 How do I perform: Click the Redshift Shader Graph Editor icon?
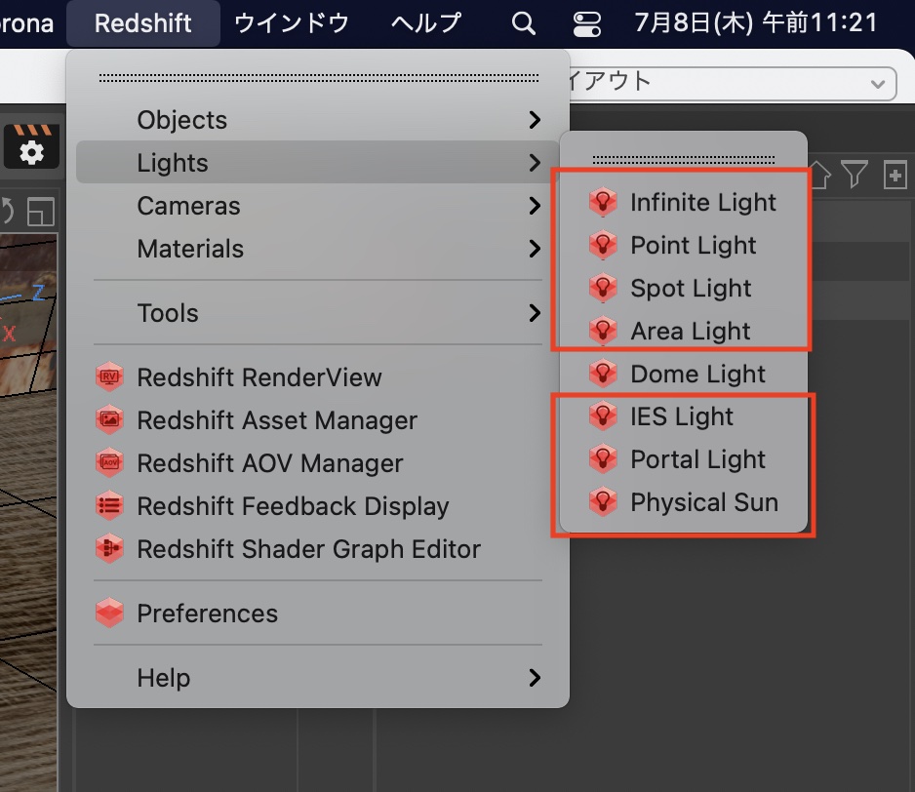pos(110,549)
